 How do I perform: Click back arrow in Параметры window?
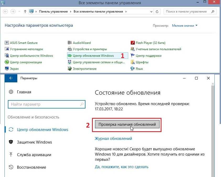[11, 78]
